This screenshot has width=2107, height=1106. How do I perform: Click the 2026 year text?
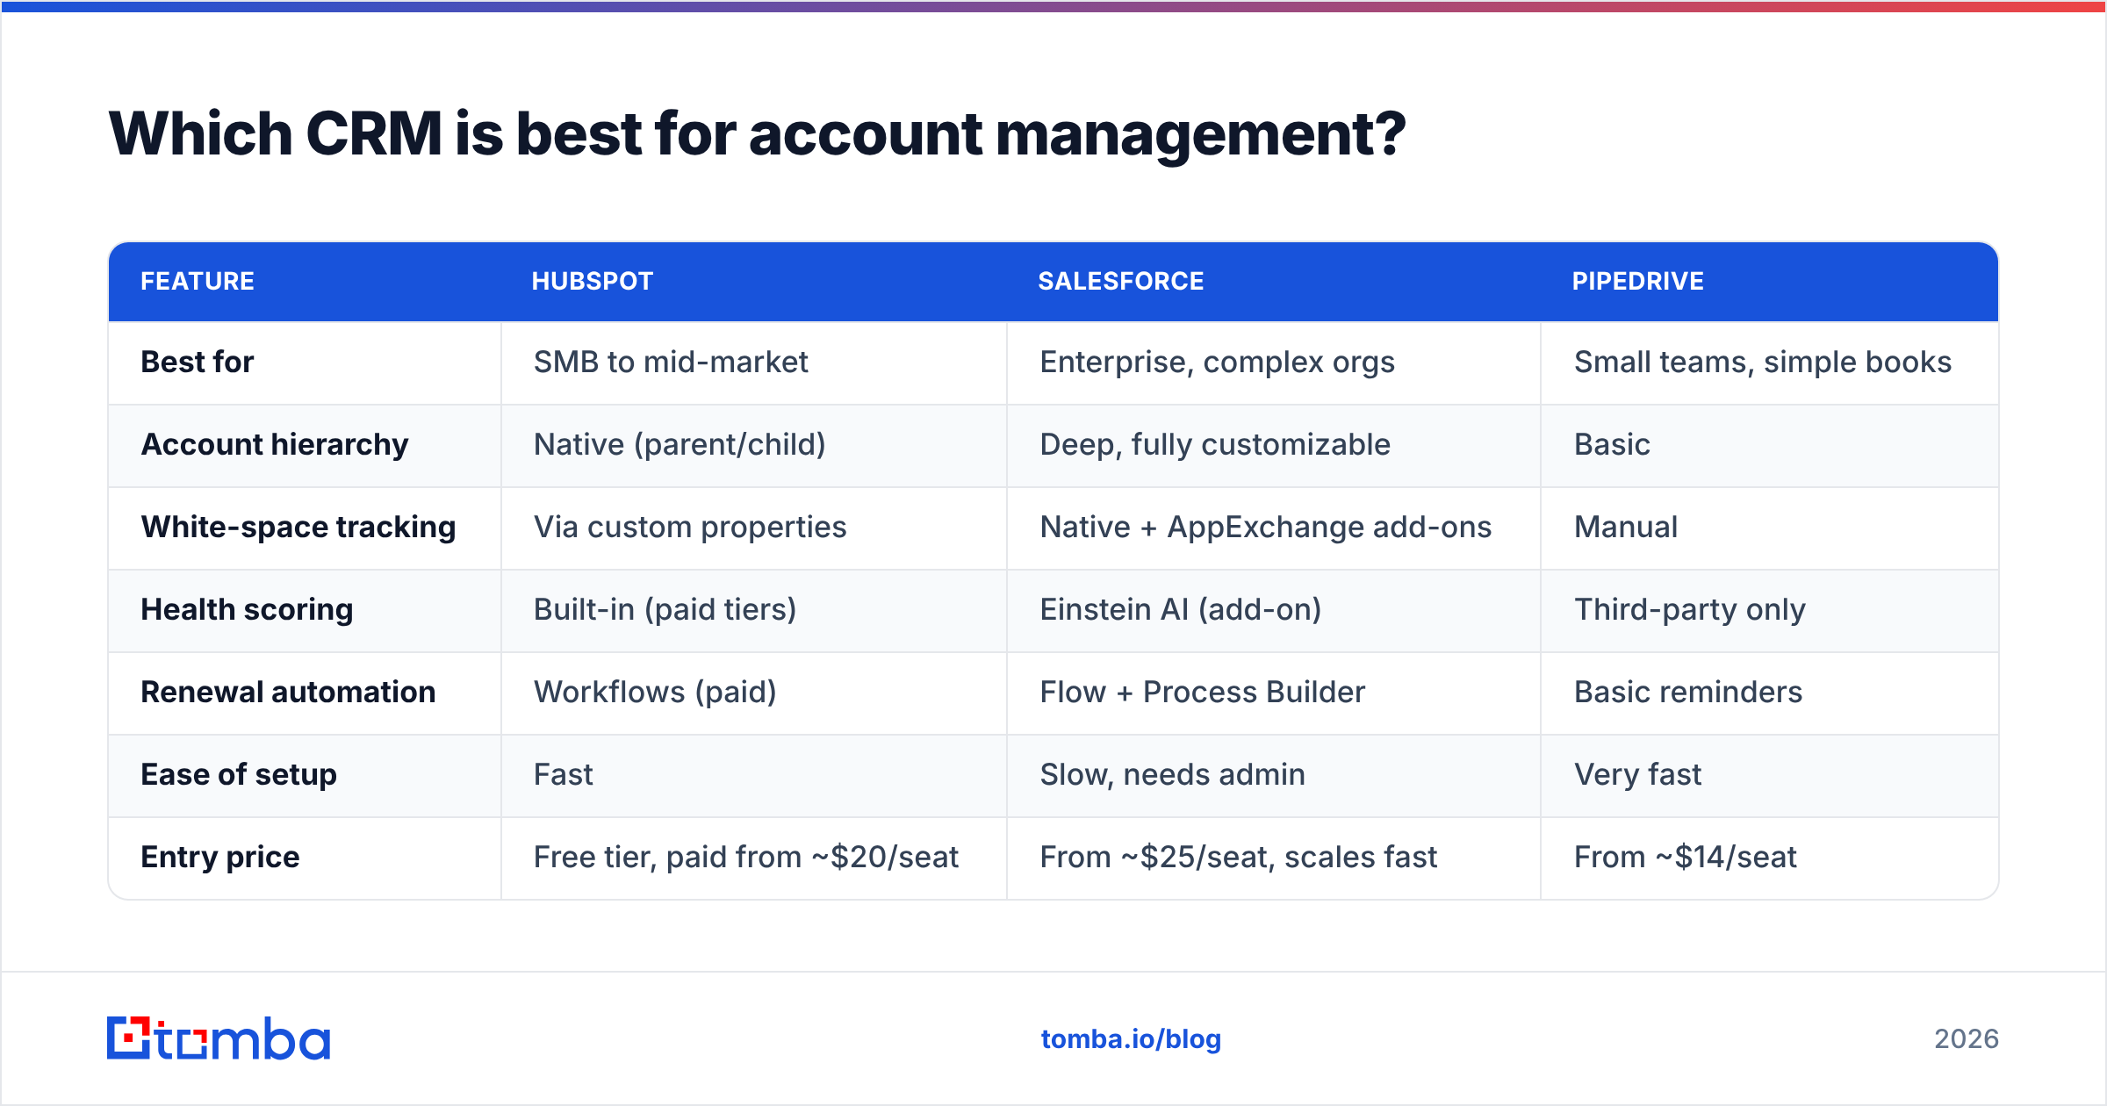(x=1967, y=1039)
